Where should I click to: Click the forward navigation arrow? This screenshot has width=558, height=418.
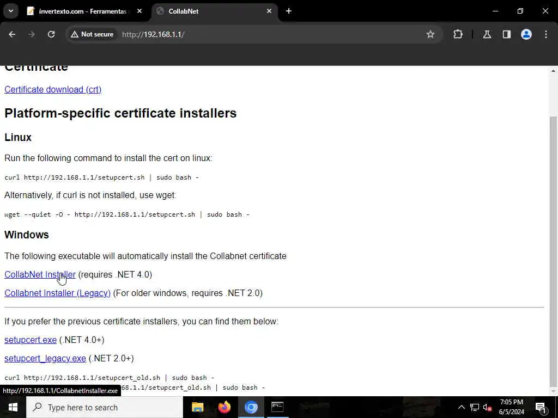click(31, 34)
